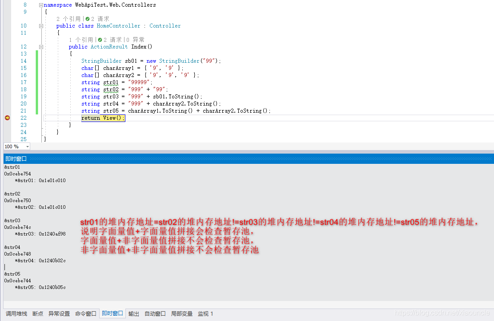Show the 输出 tab
The image size is (494, 321).
[x=134, y=314]
